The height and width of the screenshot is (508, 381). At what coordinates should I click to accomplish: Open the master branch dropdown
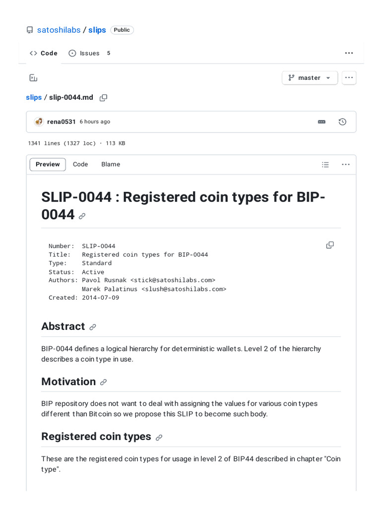[310, 78]
